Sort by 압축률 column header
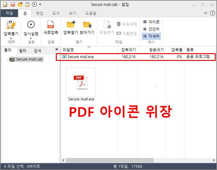The image size is (217, 170). point(175,50)
